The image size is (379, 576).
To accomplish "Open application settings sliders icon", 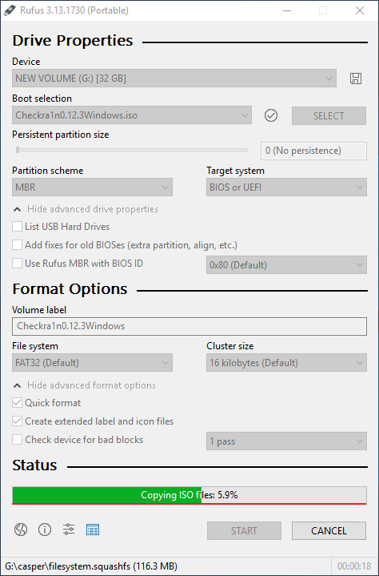I will 69,530.
